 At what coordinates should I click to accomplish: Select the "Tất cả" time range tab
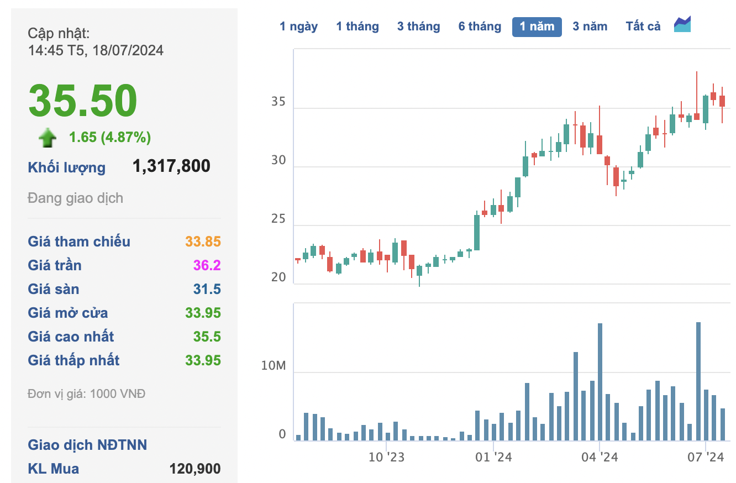click(x=643, y=27)
